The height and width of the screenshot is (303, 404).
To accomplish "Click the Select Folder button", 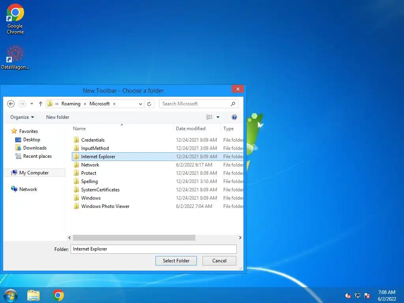I will coord(176,261).
